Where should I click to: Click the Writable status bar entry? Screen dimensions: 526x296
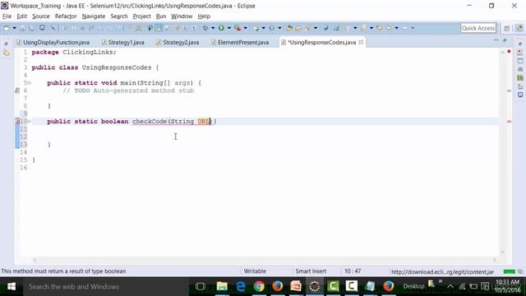(255, 271)
